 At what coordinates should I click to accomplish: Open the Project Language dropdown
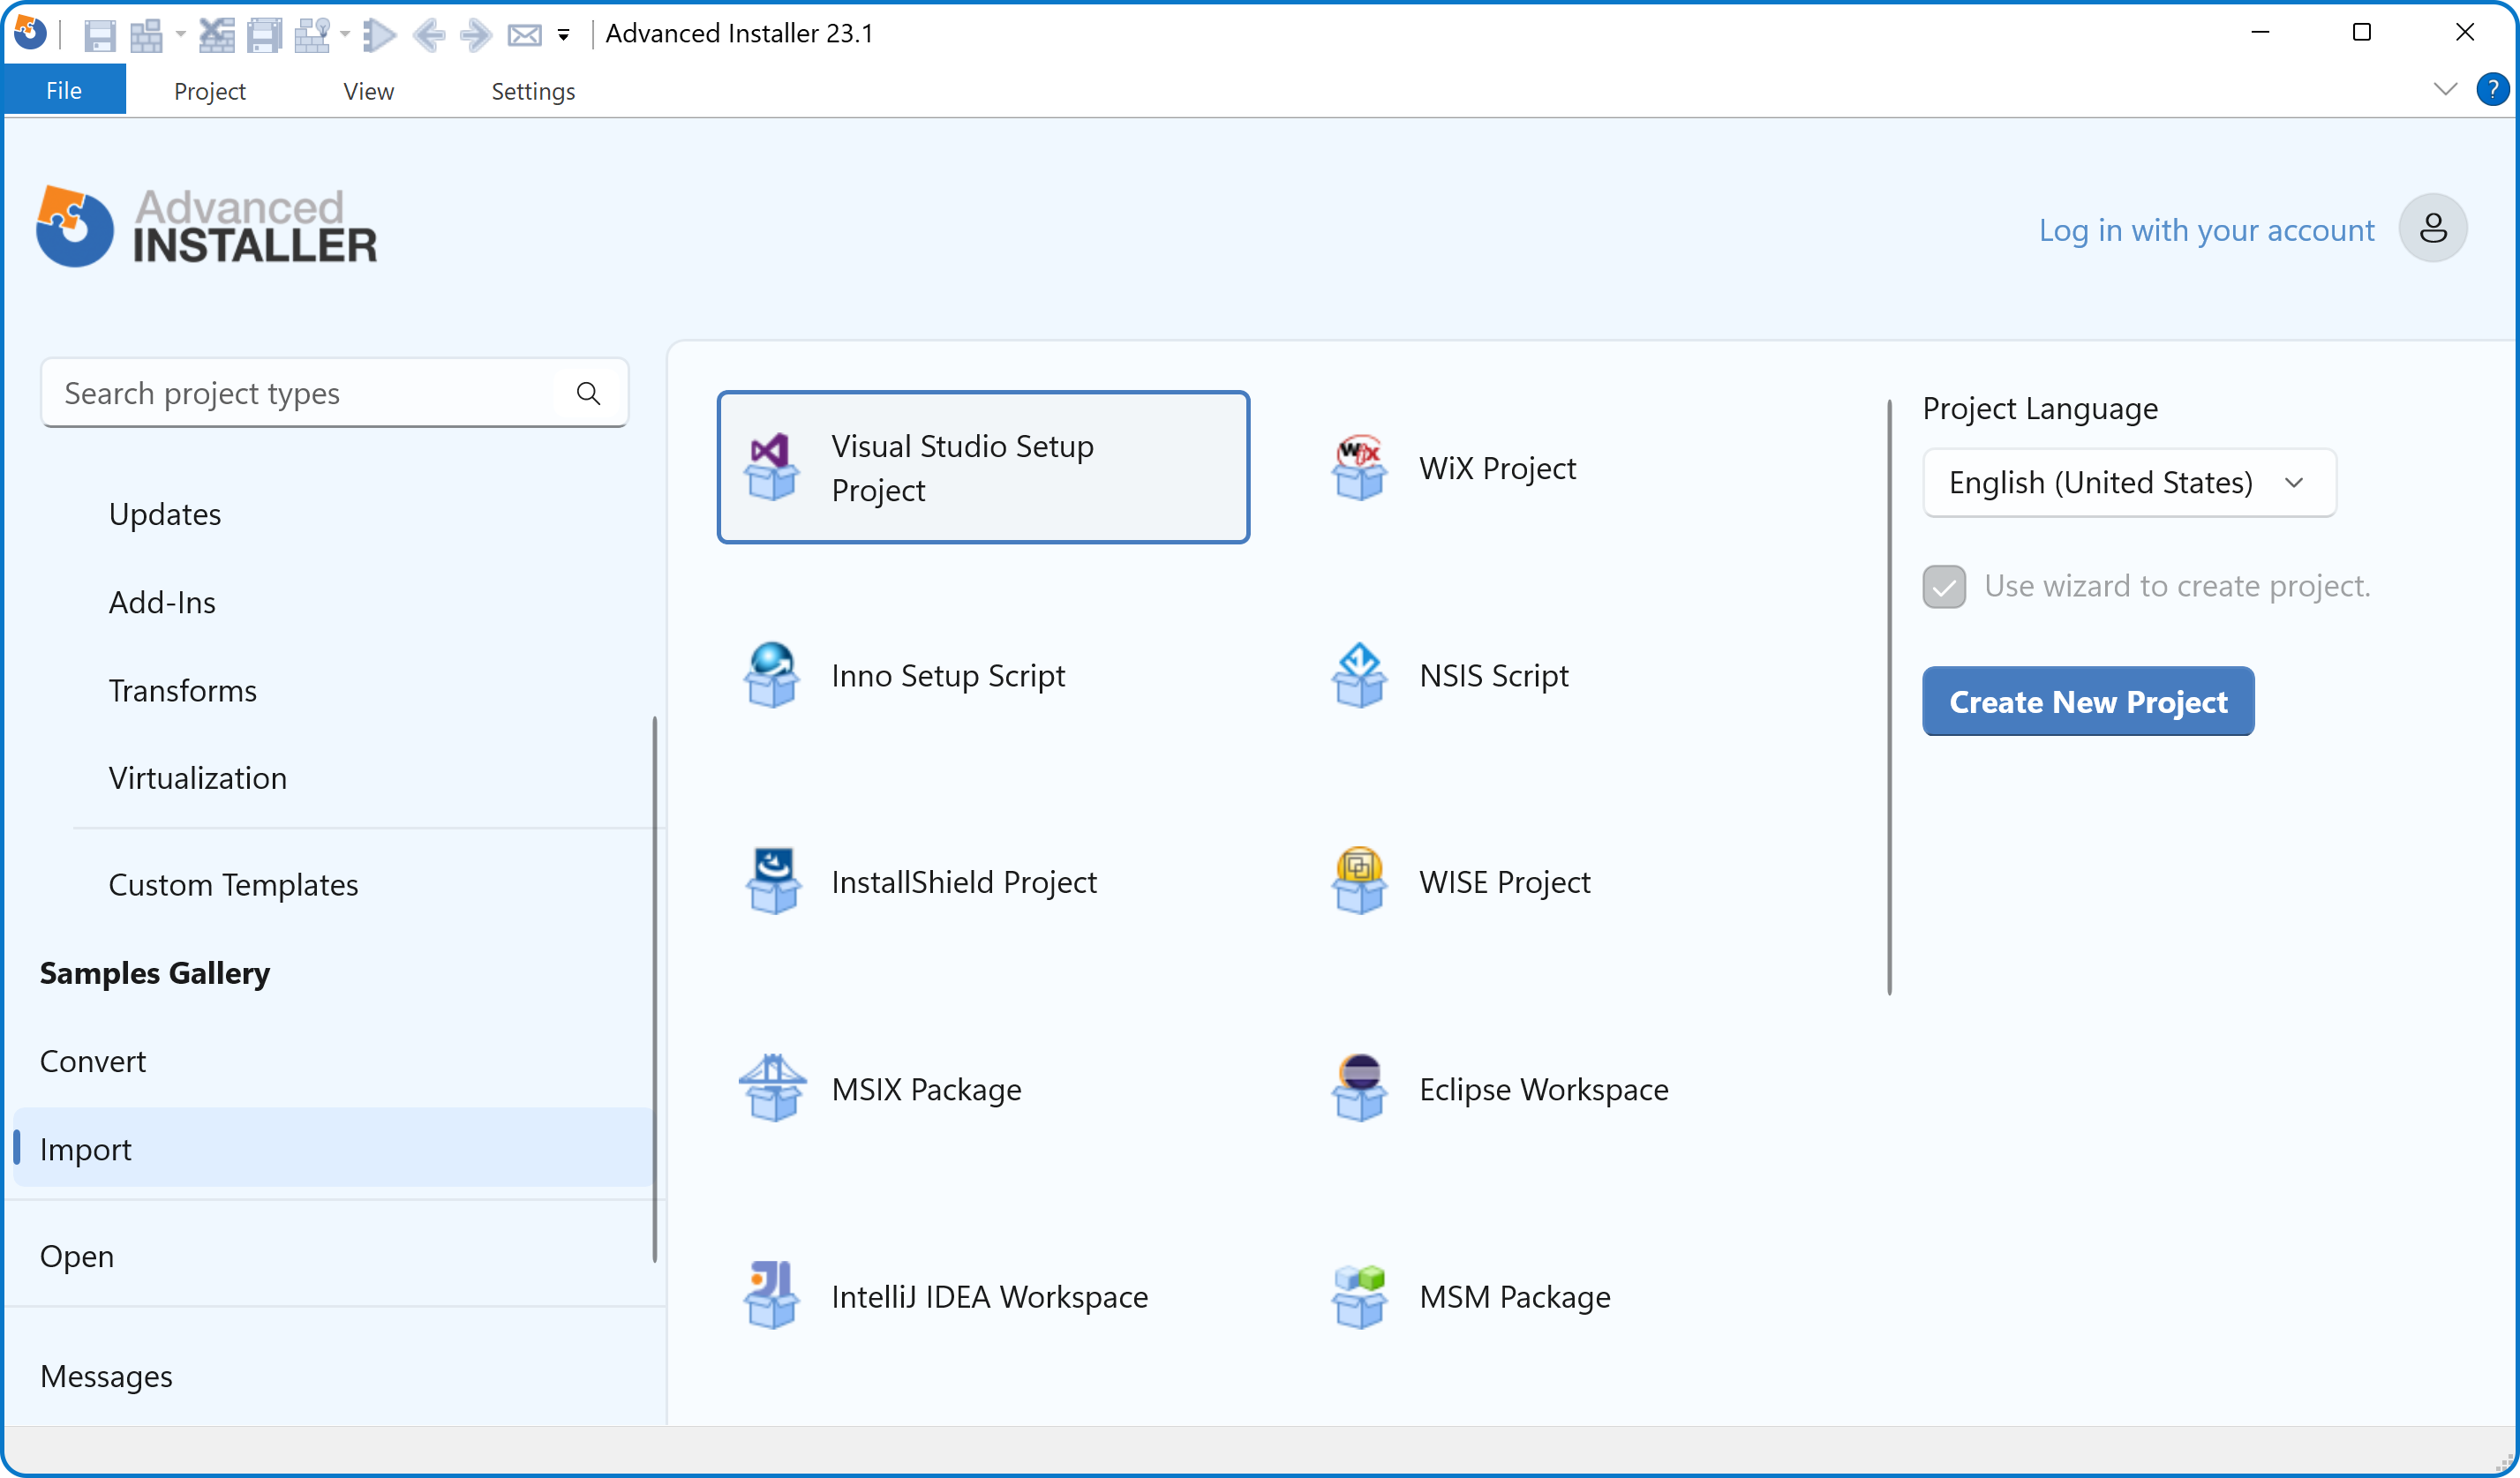tap(2128, 483)
